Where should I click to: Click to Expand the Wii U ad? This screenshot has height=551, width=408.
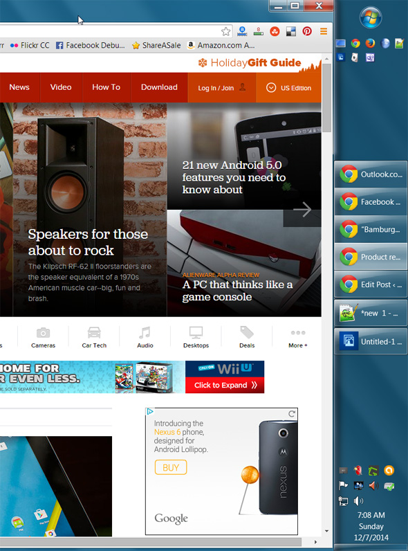pyautogui.click(x=225, y=385)
